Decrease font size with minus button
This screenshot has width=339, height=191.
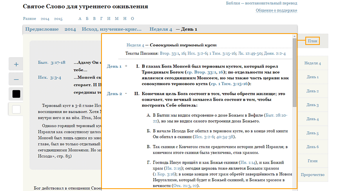click(16, 79)
